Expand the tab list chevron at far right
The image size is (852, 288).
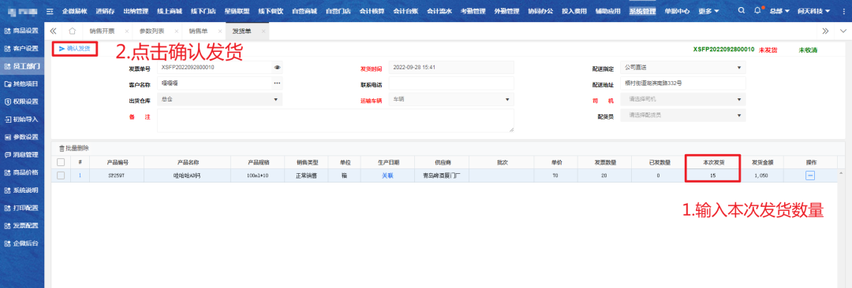click(843, 31)
